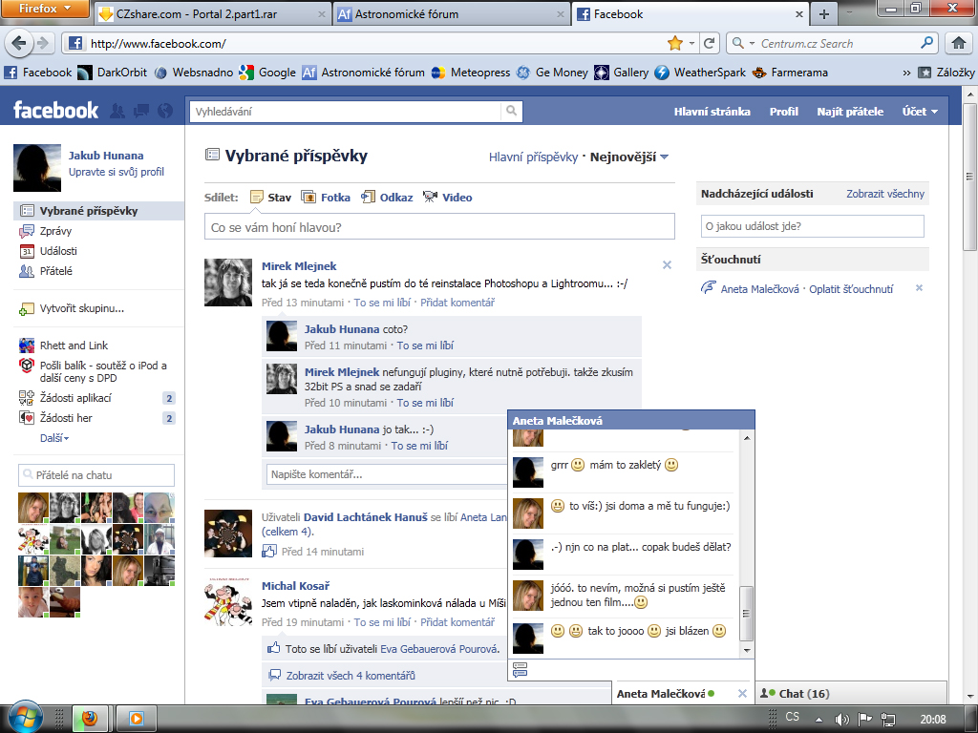Show hidden system tray icons
The height and width of the screenshot is (733, 978).
[x=819, y=720]
